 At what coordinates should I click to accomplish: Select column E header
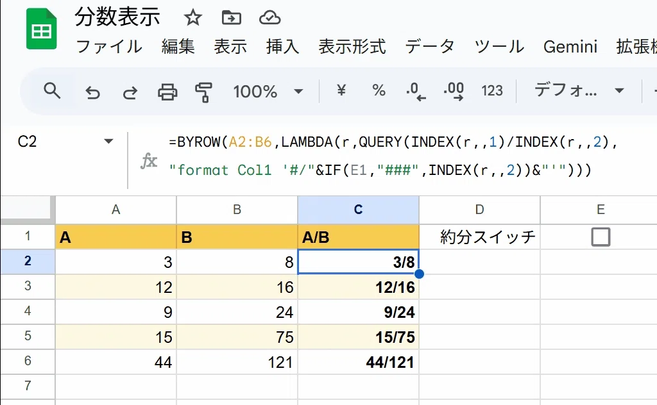(x=601, y=210)
